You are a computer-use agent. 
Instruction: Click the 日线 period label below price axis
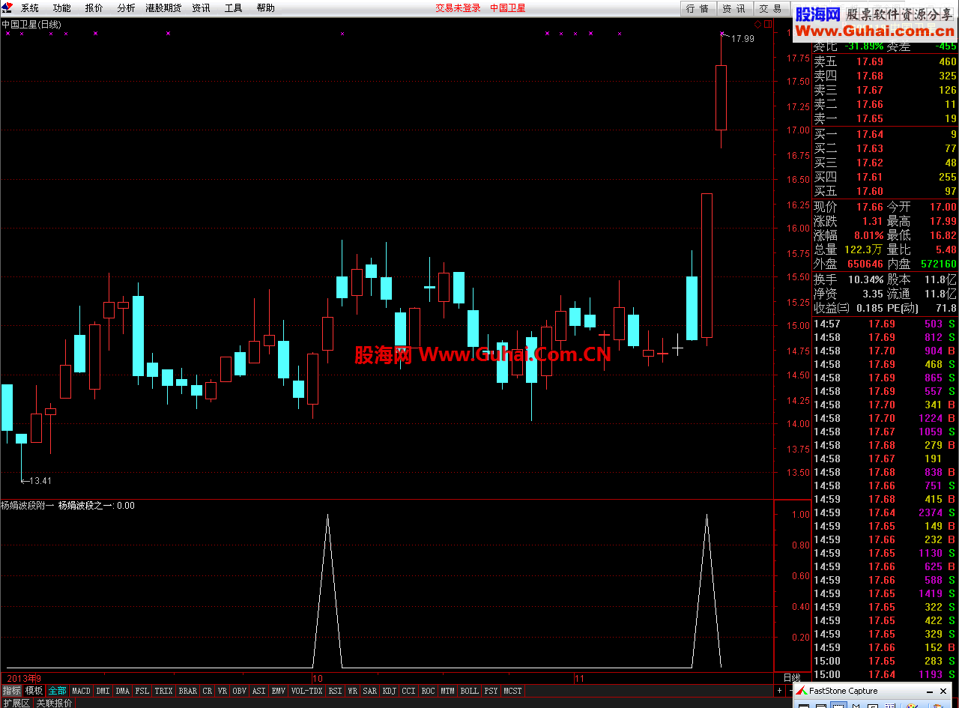792,678
